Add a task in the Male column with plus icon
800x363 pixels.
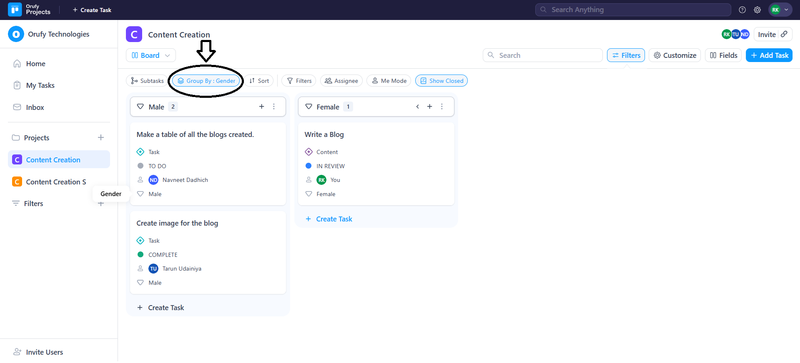(x=261, y=107)
